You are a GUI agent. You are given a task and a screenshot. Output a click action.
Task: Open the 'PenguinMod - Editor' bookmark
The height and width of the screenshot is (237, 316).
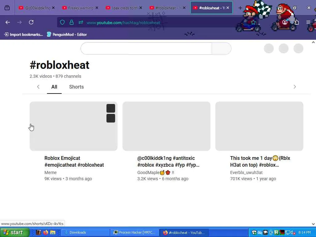pyautogui.click(x=67, y=35)
